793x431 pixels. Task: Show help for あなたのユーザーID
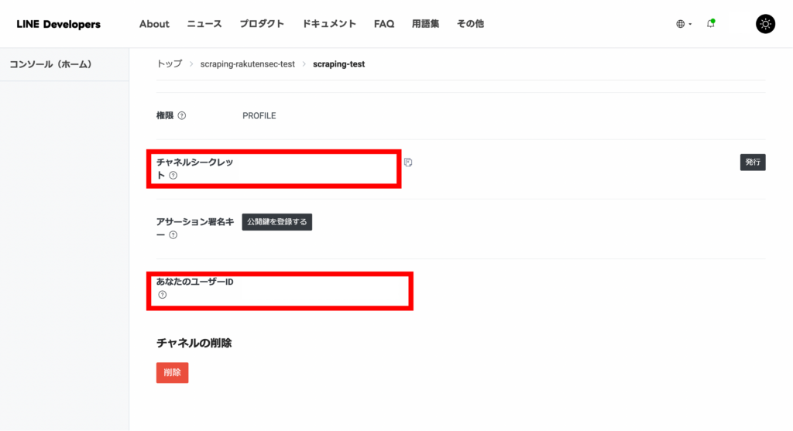tap(163, 295)
